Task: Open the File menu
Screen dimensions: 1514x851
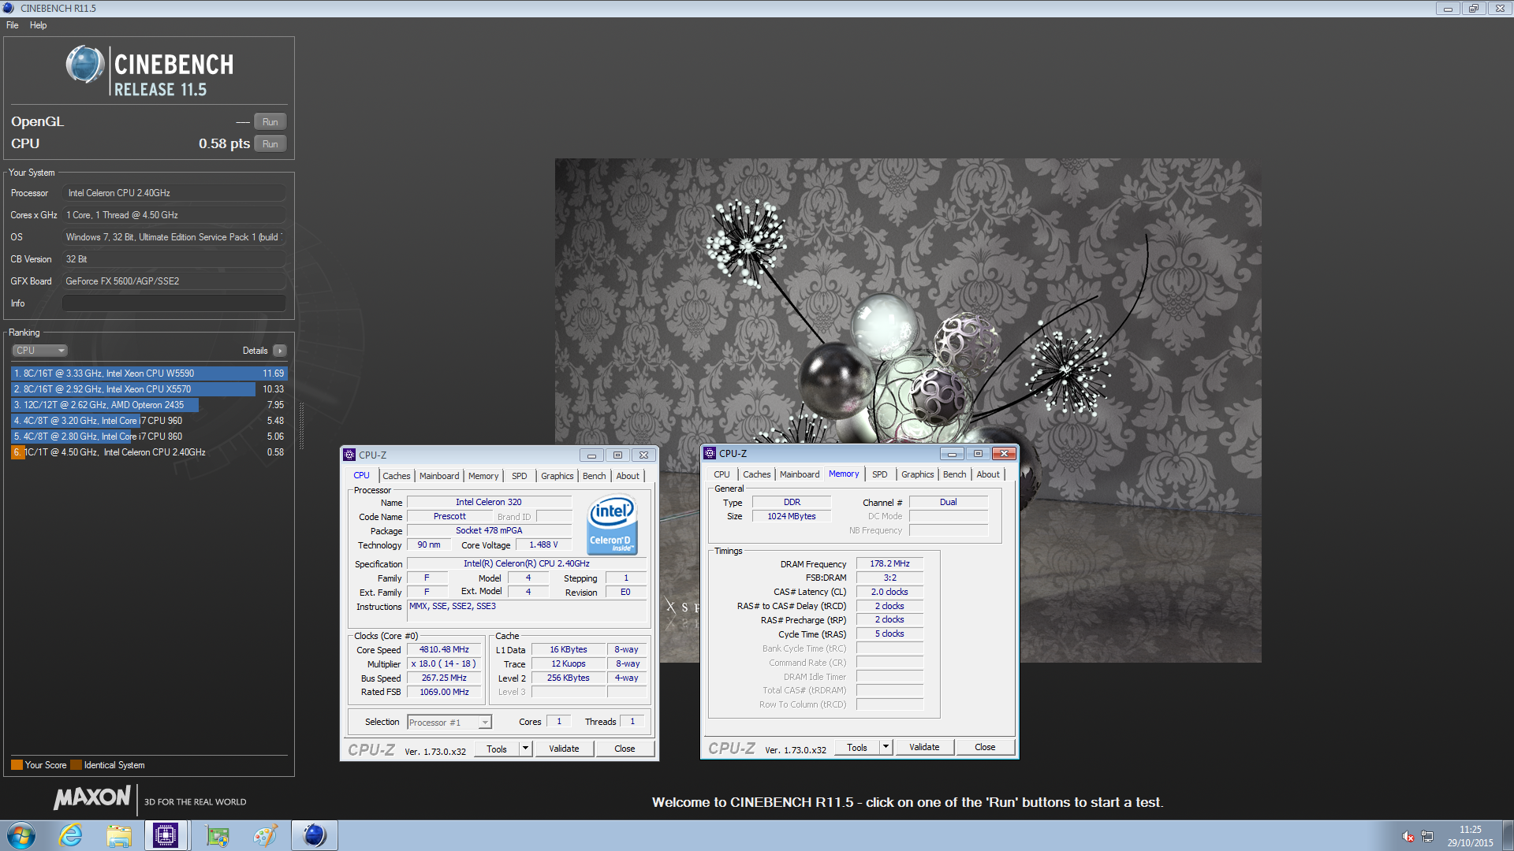Action: 13,25
